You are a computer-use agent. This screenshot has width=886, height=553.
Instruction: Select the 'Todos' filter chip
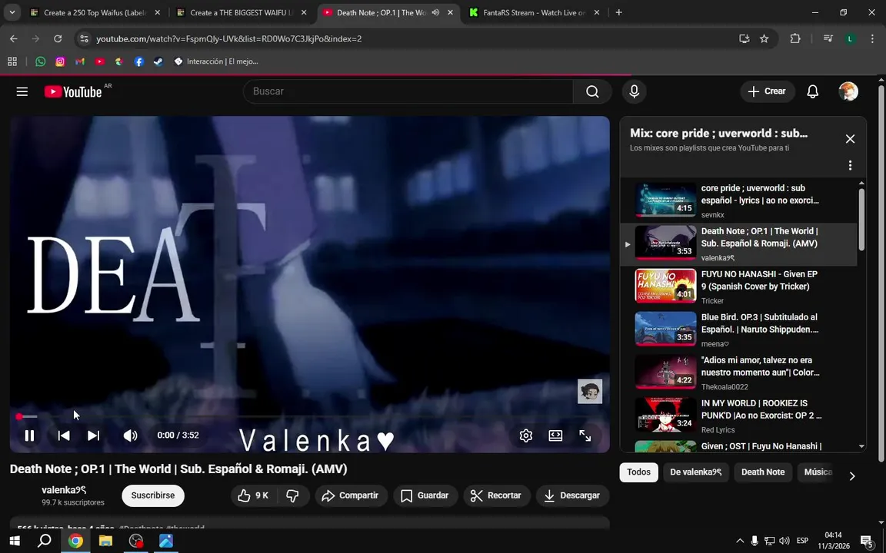(x=638, y=472)
